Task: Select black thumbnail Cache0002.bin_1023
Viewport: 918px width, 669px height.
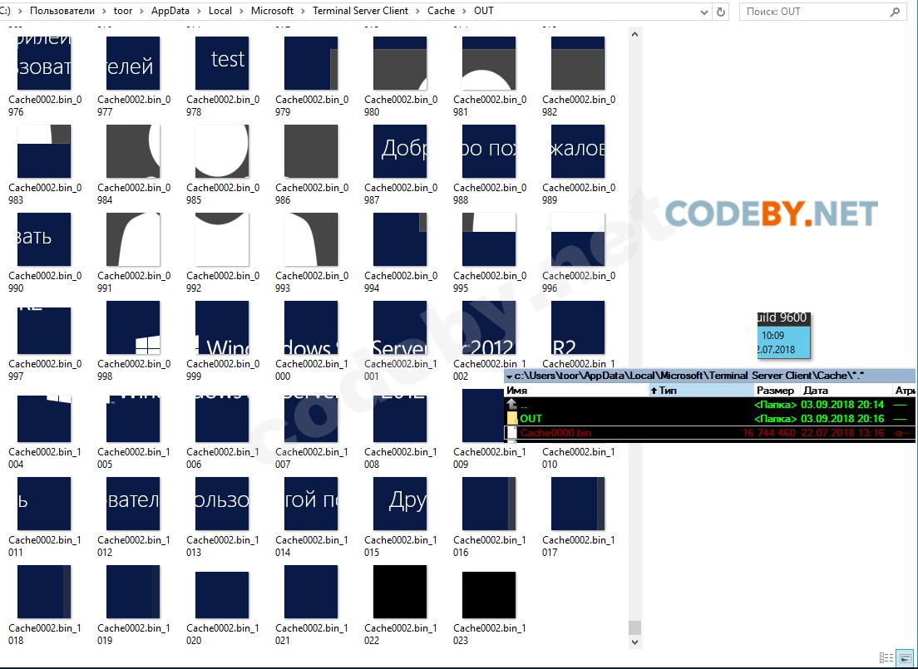Action: point(489,593)
